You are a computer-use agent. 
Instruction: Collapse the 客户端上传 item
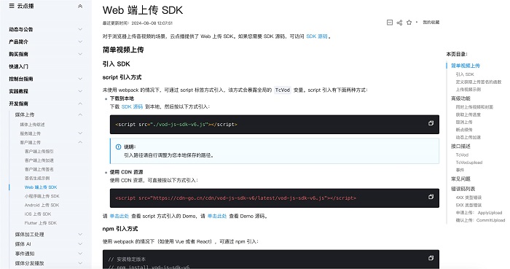pos(80,142)
